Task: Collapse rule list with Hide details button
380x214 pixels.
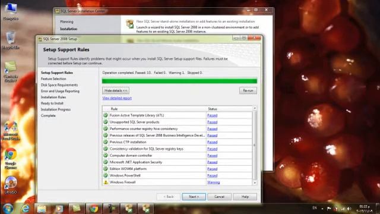Action: (x=116, y=90)
